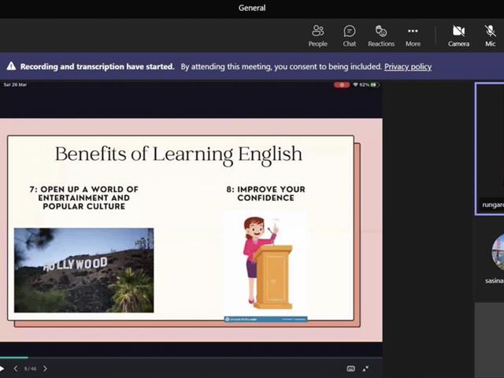Viewport: 504px width, 378px height.
Task: Open the meeting Chat
Action: [349, 36]
